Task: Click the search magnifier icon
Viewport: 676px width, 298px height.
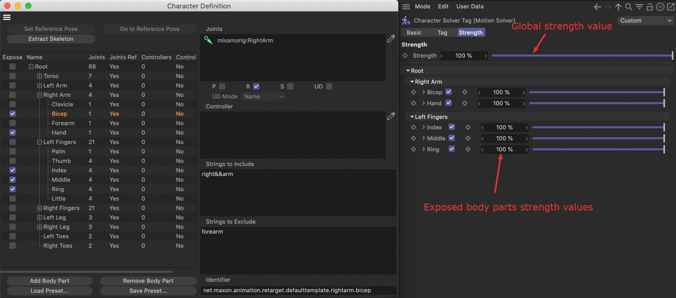Action: [x=629, y=7]
